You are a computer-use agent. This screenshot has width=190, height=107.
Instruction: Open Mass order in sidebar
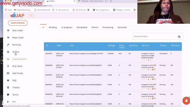coord(18,38)
